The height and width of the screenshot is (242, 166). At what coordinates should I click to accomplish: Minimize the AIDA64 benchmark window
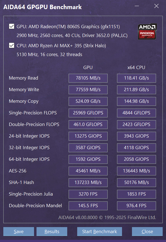tap(137, 6)
